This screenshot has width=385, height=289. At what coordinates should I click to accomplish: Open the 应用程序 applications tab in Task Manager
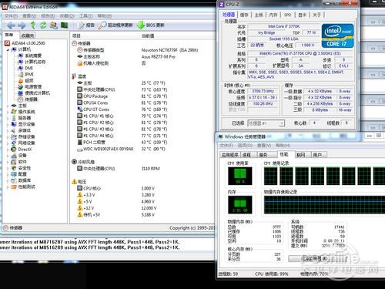(230, 155)
